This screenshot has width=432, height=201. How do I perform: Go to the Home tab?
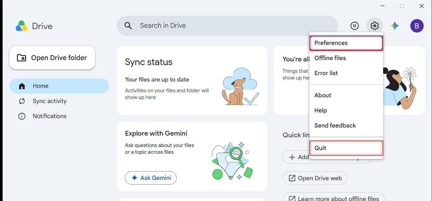59,86
